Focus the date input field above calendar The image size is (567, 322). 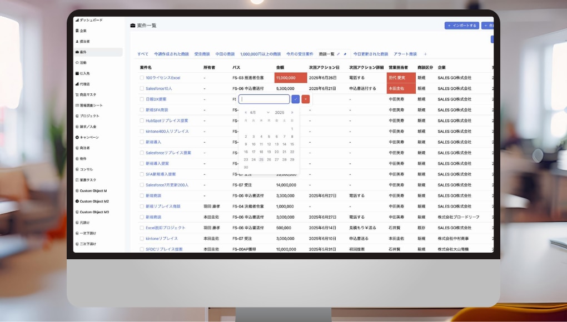264,99
